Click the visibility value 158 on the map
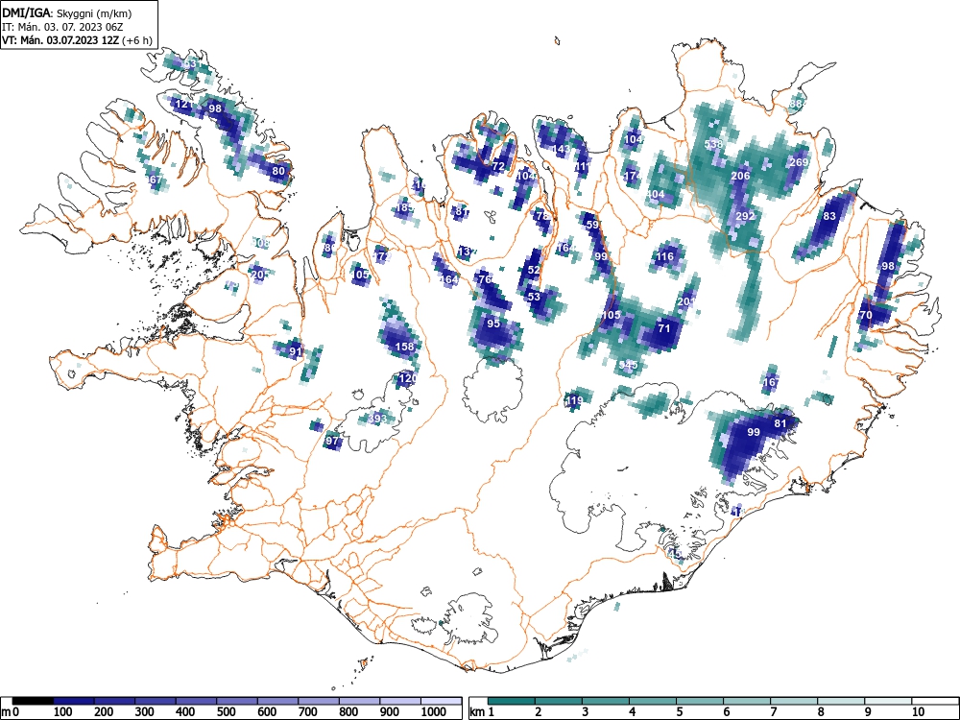The height and width of the screenshot is (720, 960). pos(405,347)
